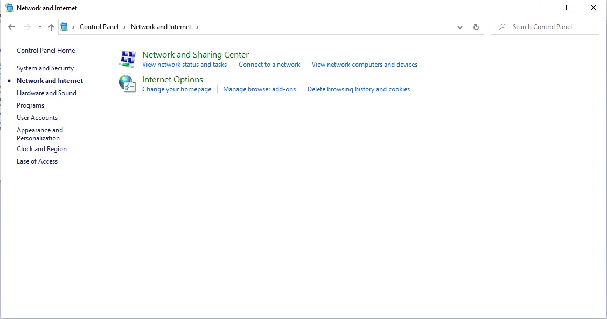This screenshot has height=319, width=607.
Task: Open Clock and Region category
Action: click(42, 149)
